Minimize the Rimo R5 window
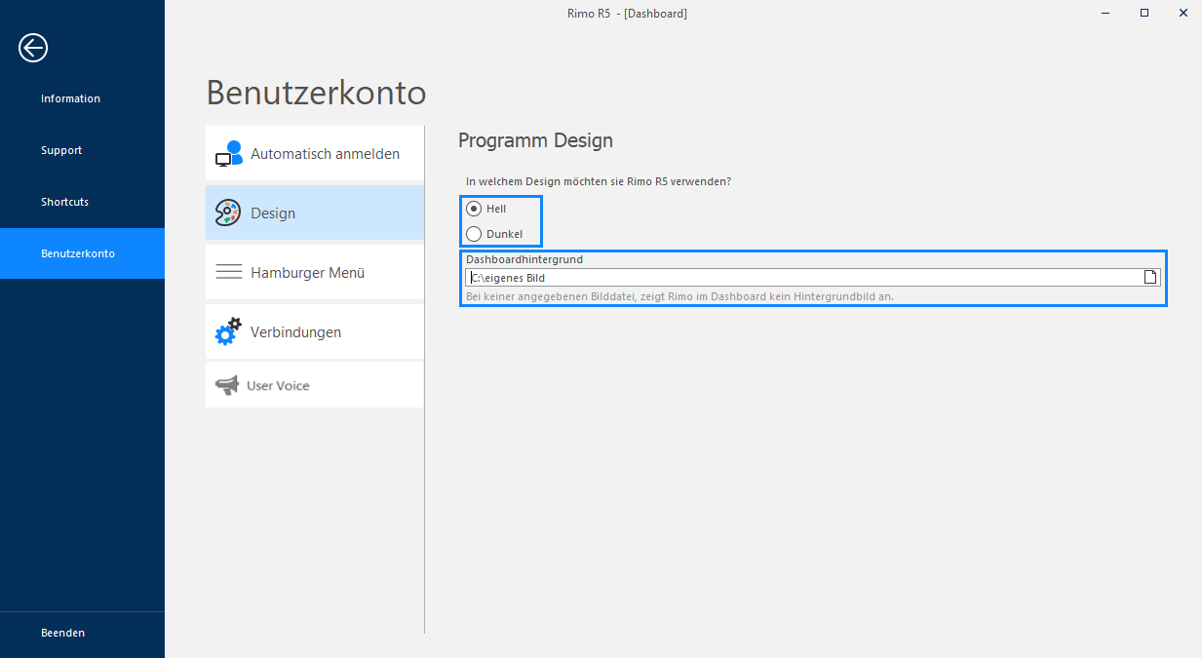 pyautogui.click(x=1106, y=13)
